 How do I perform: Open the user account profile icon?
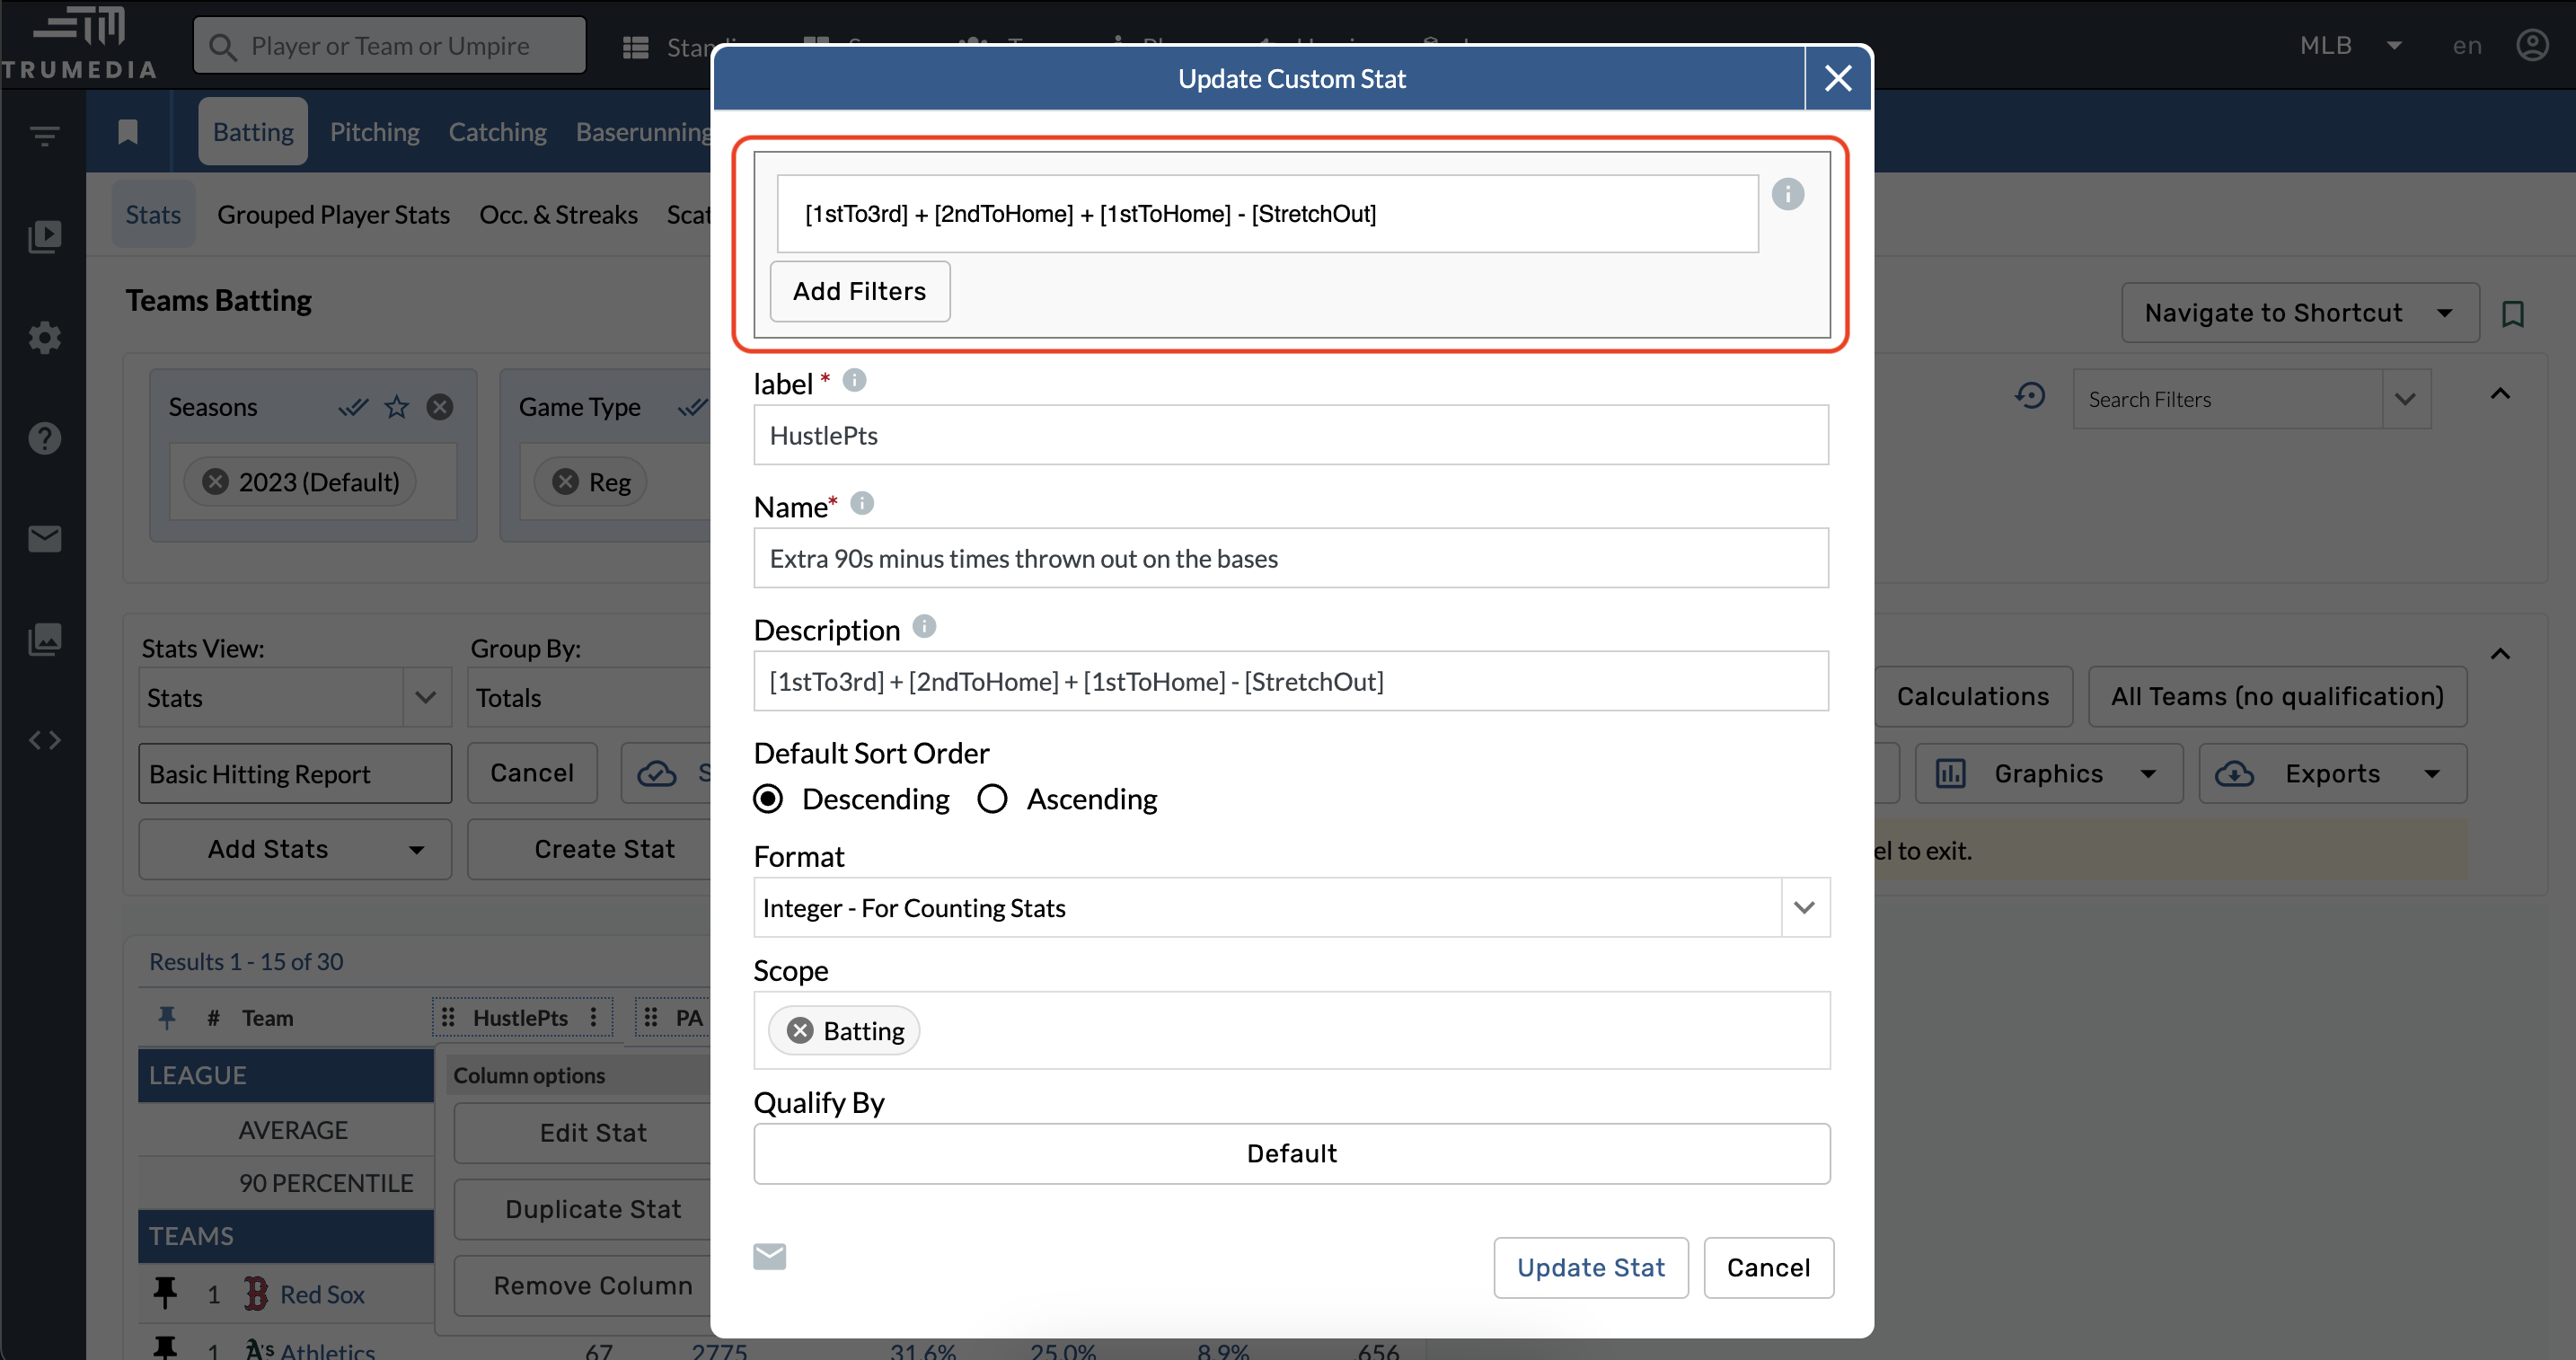click(2532, 46)
